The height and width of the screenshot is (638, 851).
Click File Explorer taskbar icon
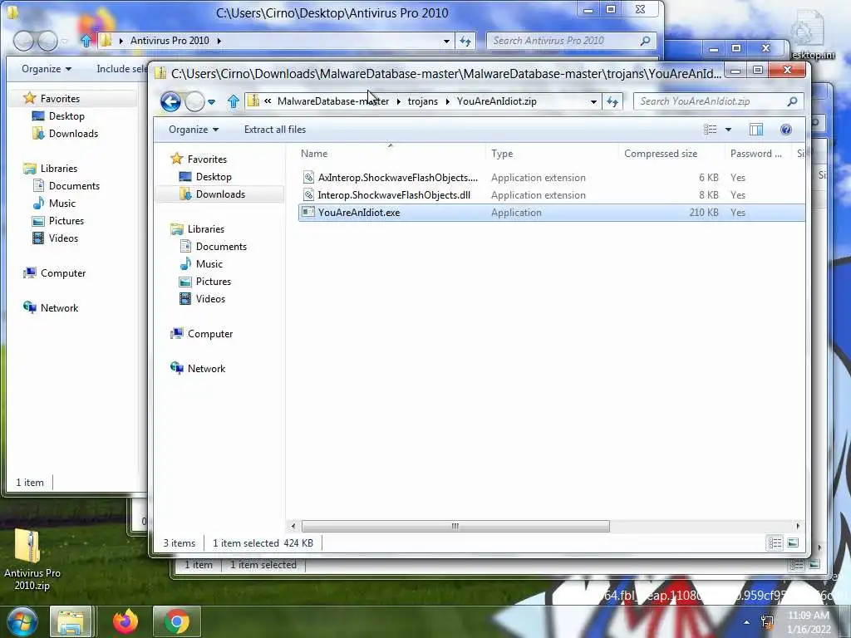[71, 621]
